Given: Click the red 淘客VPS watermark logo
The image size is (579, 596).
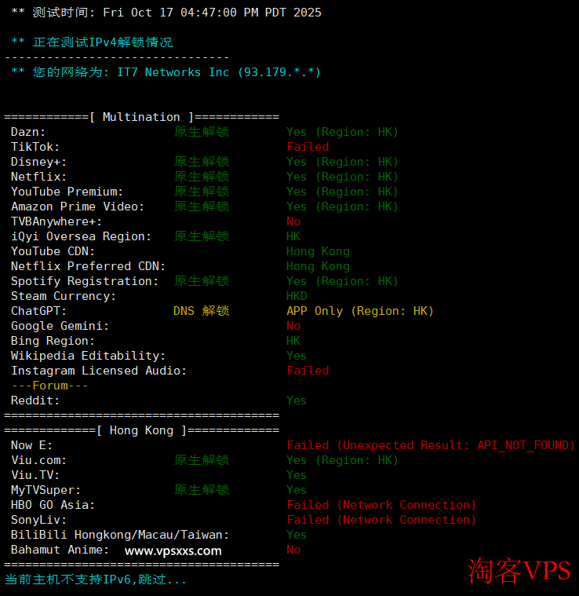Looking at the screenshot, I should (519, 570).
